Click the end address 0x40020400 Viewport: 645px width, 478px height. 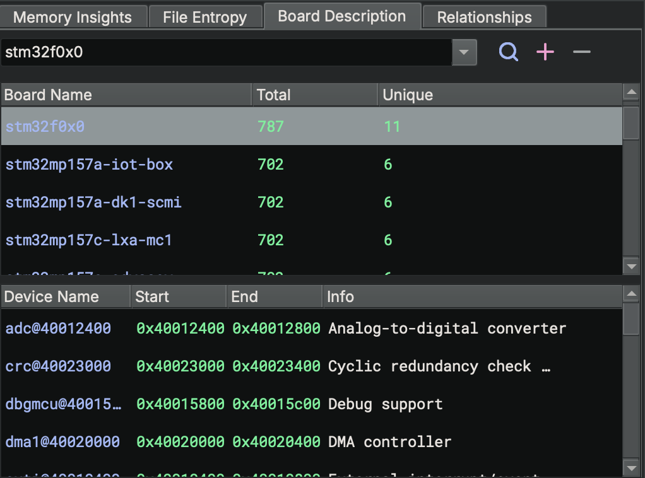click(x=276, y=442)
